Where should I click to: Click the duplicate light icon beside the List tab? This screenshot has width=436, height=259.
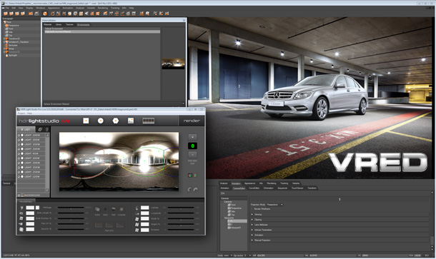(x=40, y=129)
